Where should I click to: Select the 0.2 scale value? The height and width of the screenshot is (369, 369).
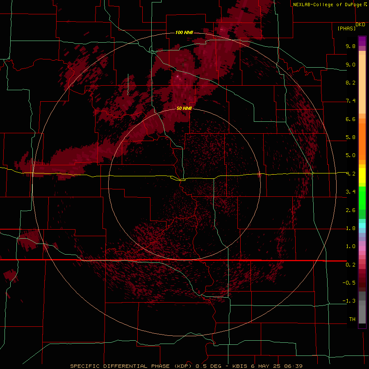[351, 265]
